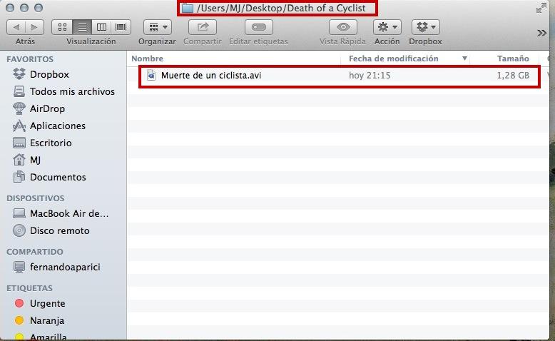Open the Dropbox toolbar dropdown
This screenshot has height=341, width=555.
tap(425, 27)
